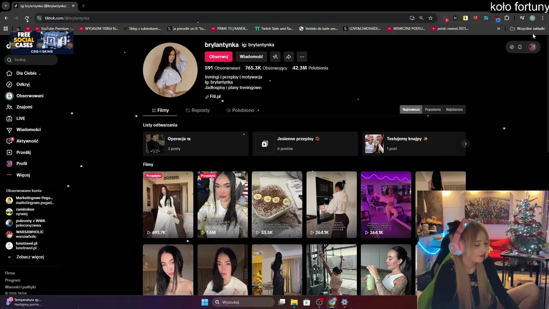Open pinned video with 1.6M views
Viewport: 549px width, 309px height.
tap(223, 205)
